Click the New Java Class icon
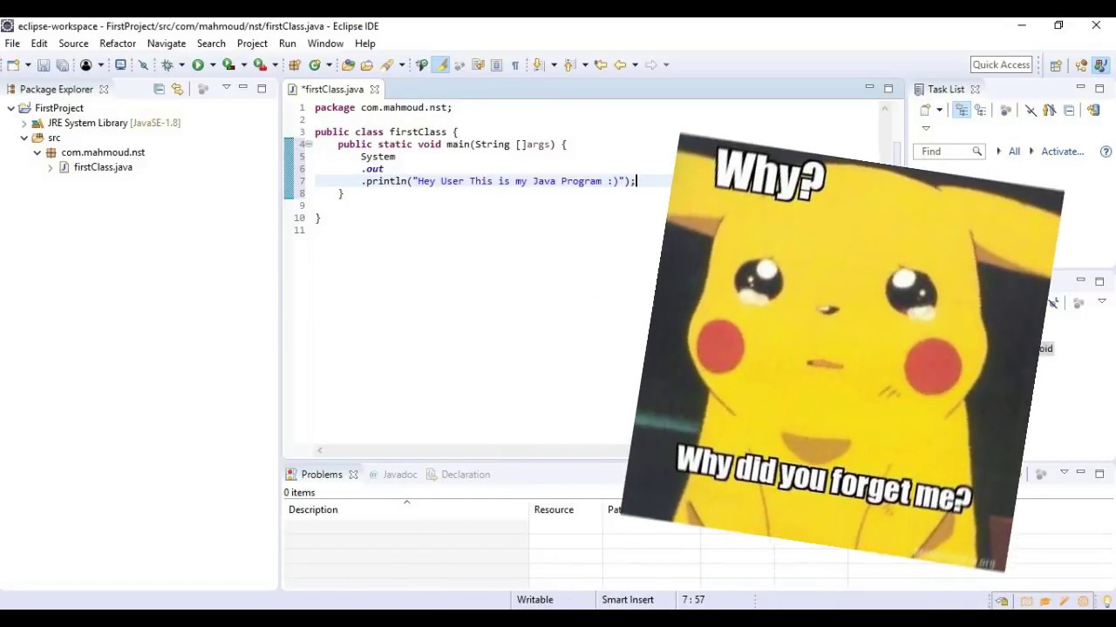 point(315,64)
